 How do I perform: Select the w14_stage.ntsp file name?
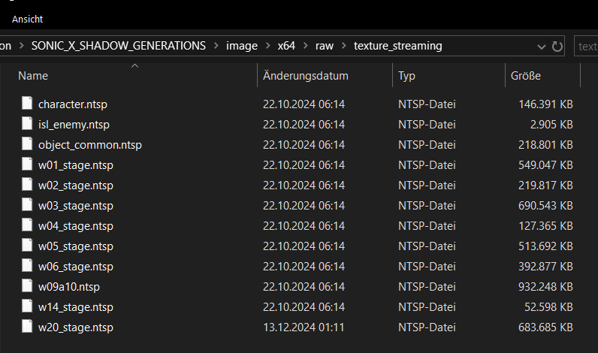76,307
